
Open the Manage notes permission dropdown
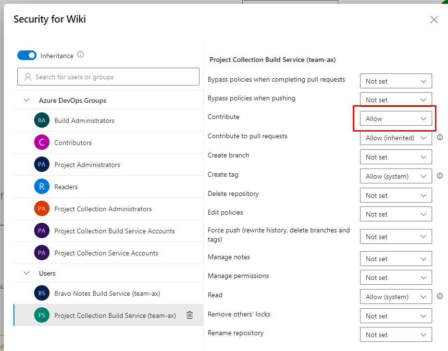(396, 258)
